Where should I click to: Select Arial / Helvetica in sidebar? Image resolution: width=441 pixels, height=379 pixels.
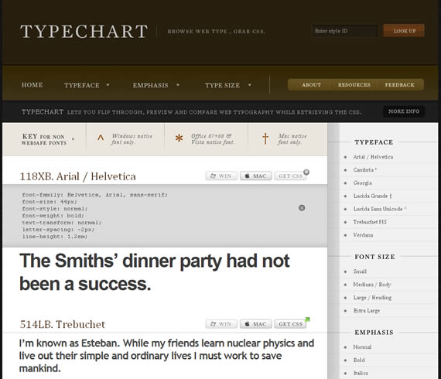[373, 157]
